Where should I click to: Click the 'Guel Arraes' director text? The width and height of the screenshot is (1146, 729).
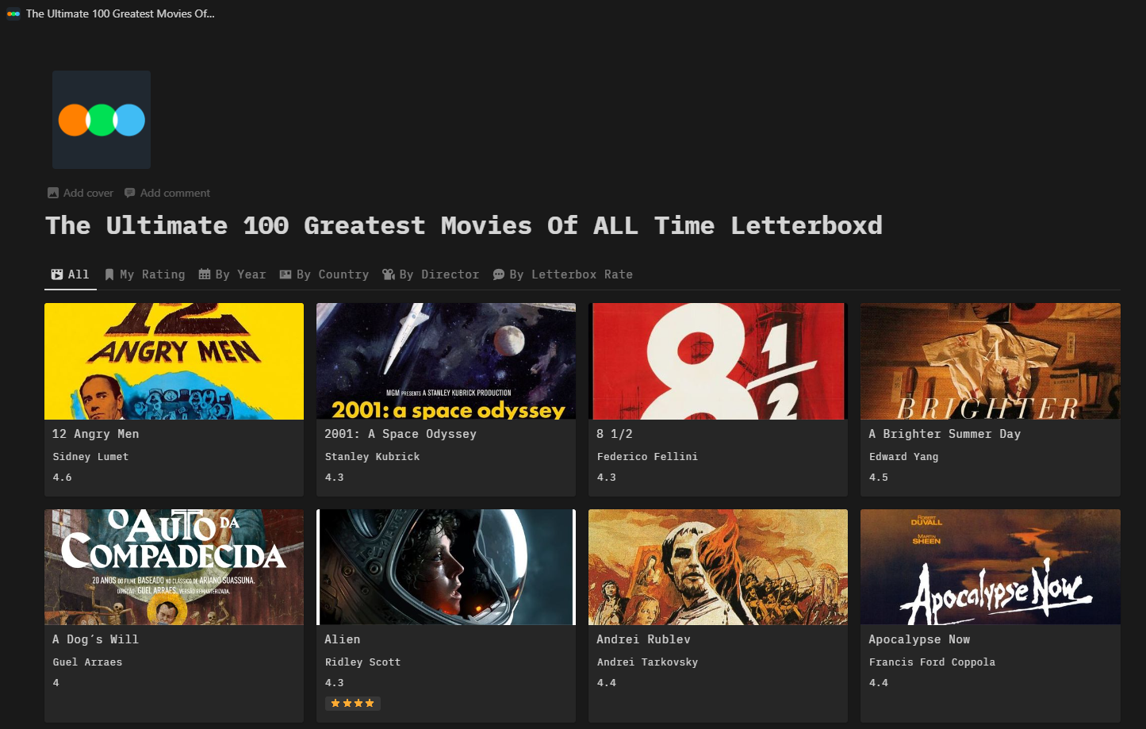pyautogui.click(x=87, y=662)
